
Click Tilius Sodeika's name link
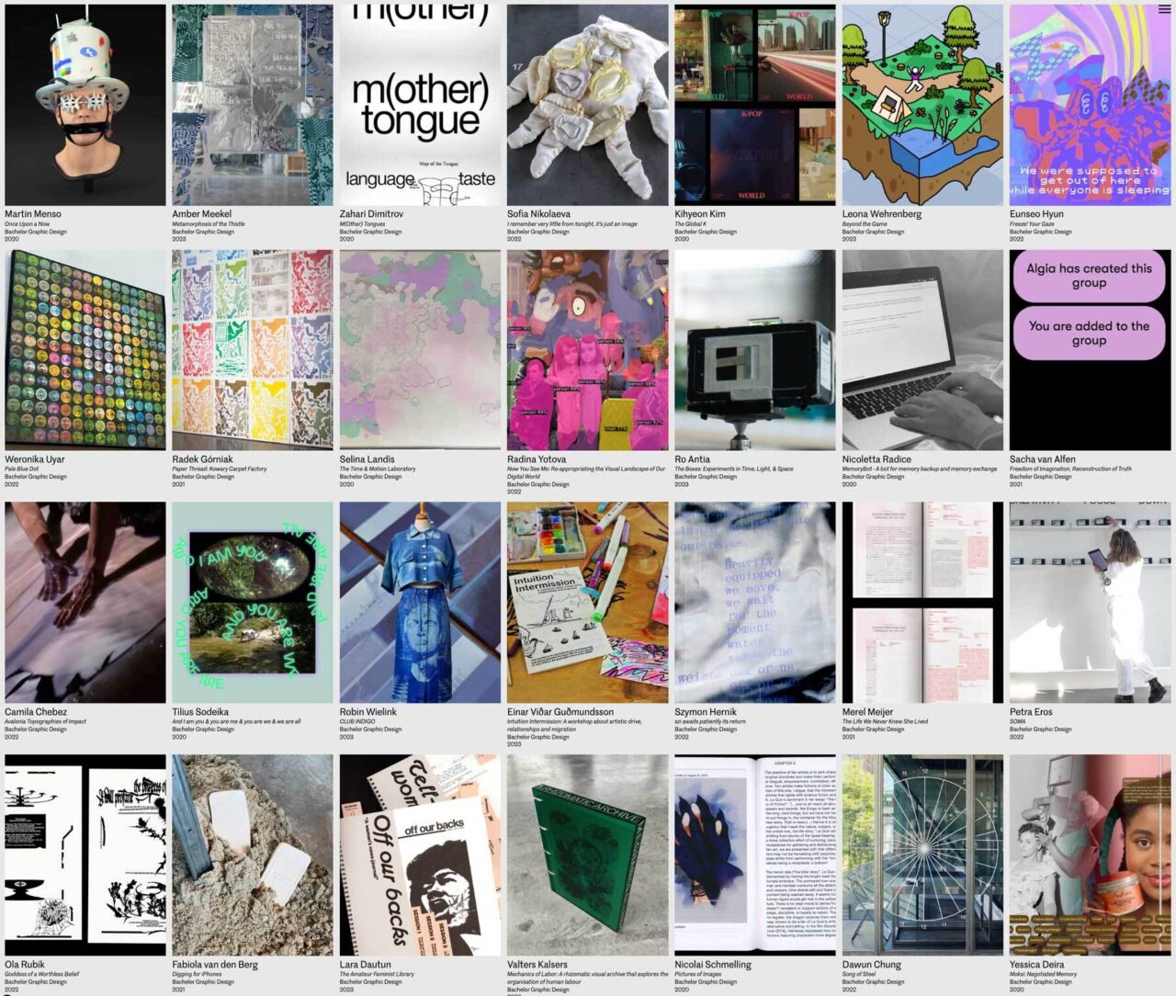click(200, 712)
